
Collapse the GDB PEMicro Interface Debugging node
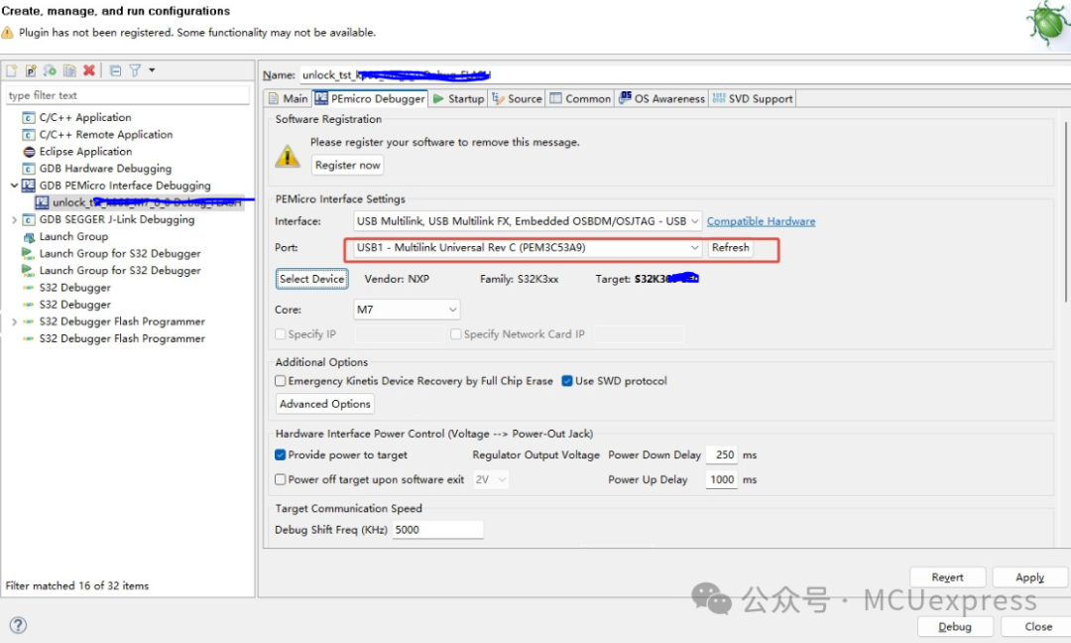14,186
